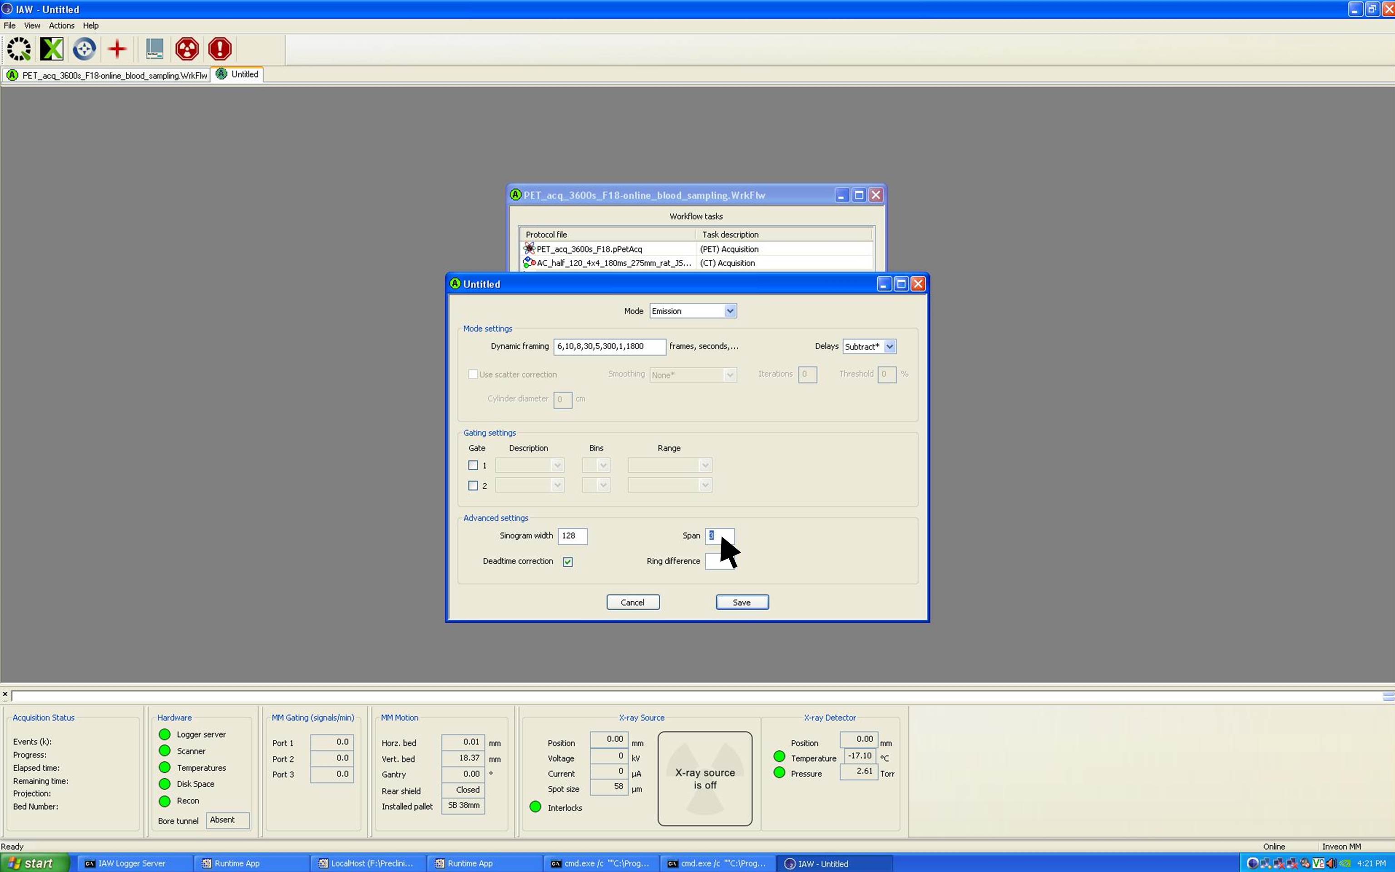Viewport: 1395px width, 872px height.
Task: Click the green X toolbar icon
Action: 51,49
